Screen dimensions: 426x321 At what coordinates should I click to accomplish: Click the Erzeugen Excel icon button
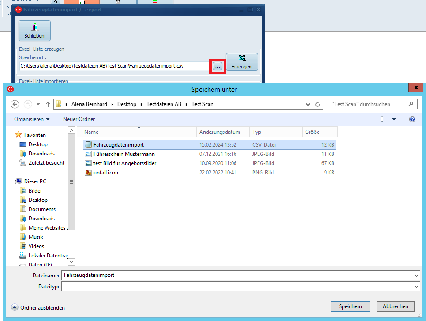(241, 62)
